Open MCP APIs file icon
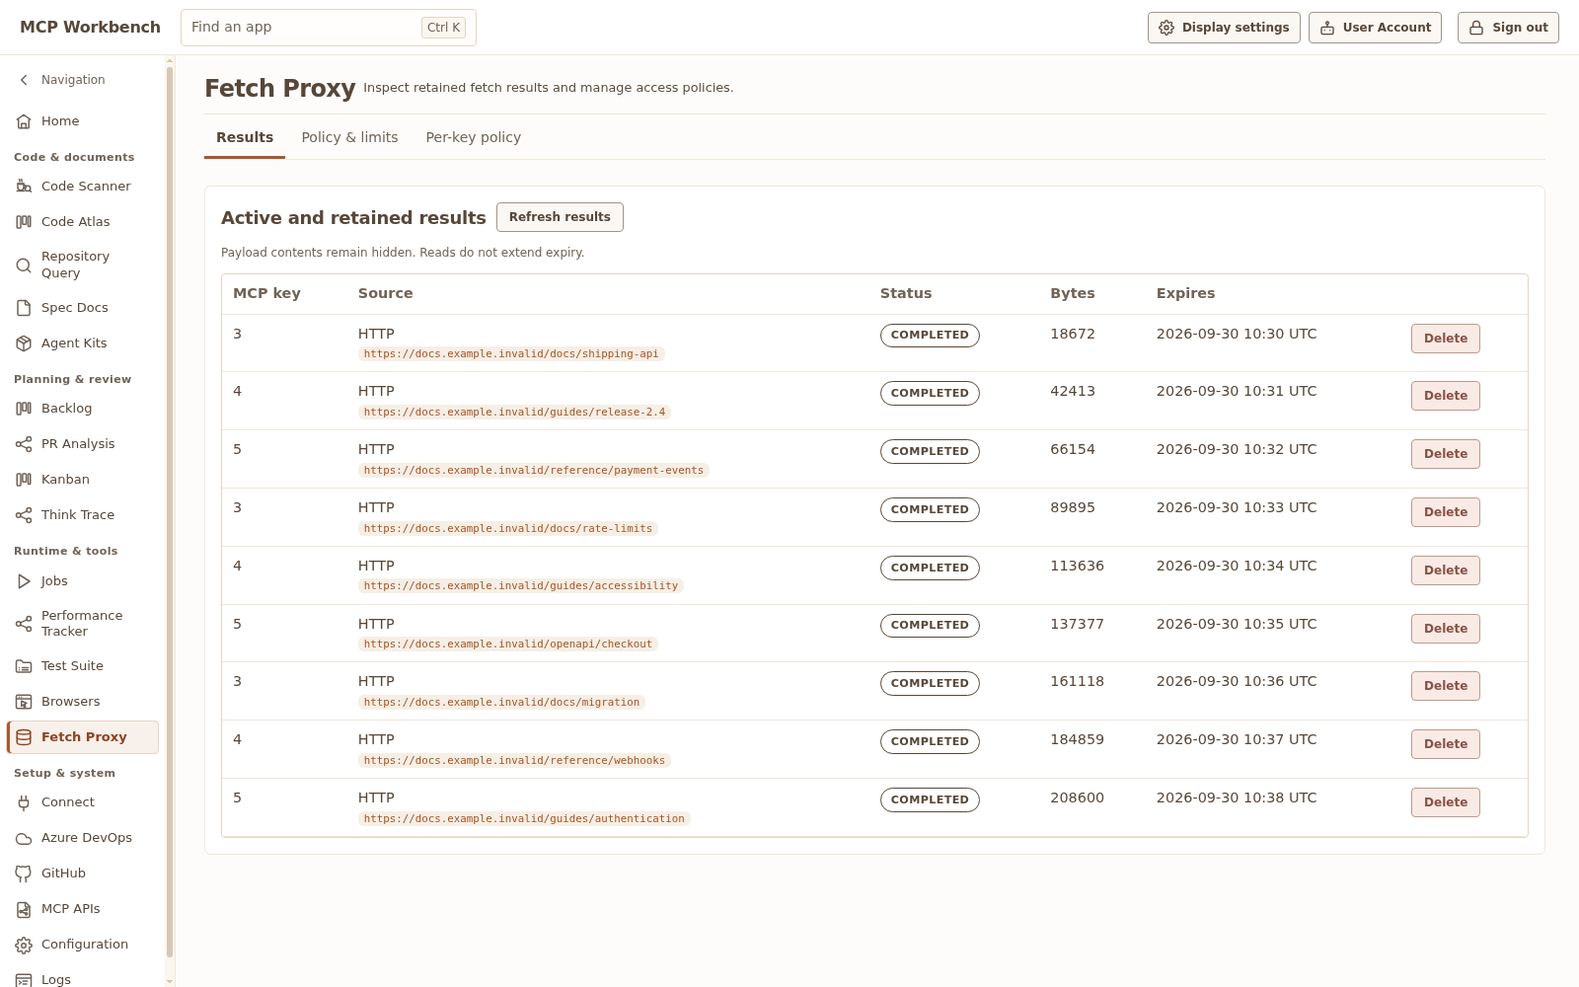Image resolution: width=1579 pixels, height=987 pixels. point(24,909)
